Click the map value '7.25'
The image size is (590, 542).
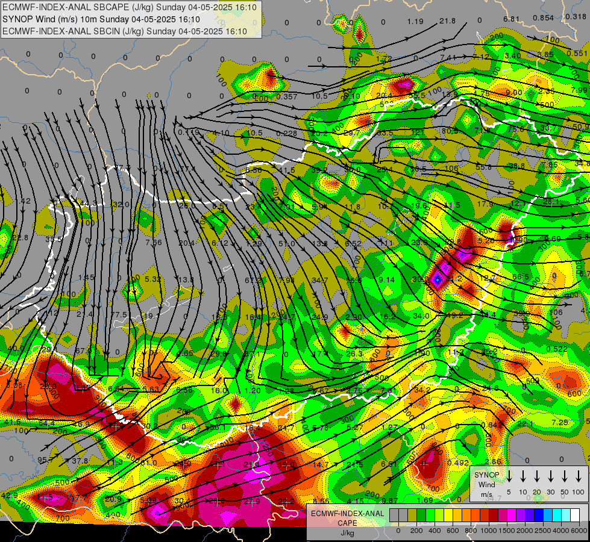[x=559, y=423]
